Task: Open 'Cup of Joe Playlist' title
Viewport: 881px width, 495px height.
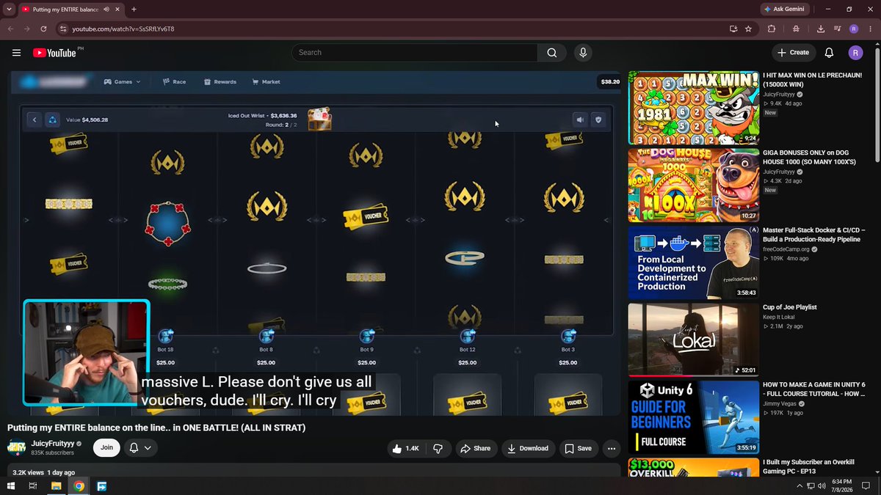Action: [x=790, y=307]
